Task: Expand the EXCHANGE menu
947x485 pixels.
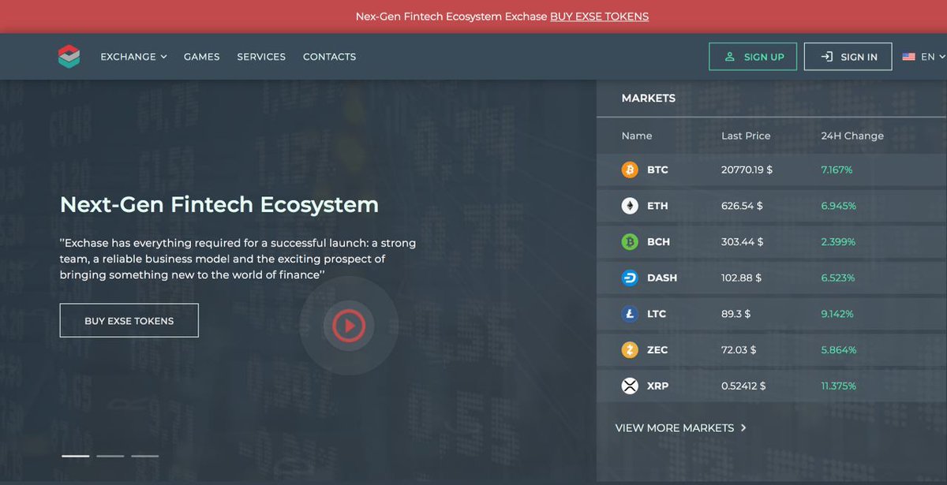Action: (133, 57)
